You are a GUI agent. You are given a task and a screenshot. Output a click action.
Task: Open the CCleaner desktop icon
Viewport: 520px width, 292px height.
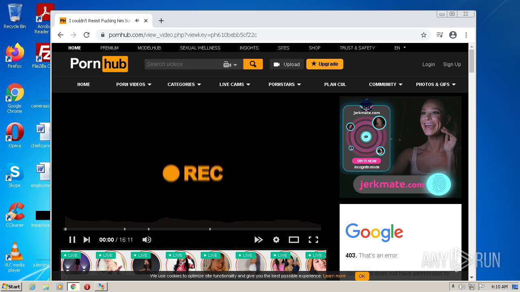(x=15, y=215)
